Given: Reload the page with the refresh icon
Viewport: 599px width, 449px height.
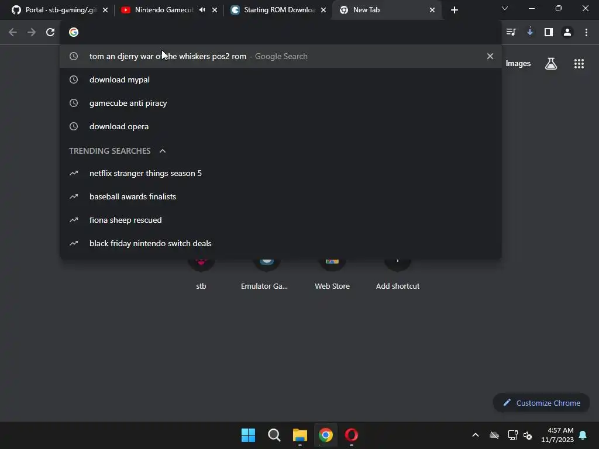Looking at the screenshot, I should point(50,33).
